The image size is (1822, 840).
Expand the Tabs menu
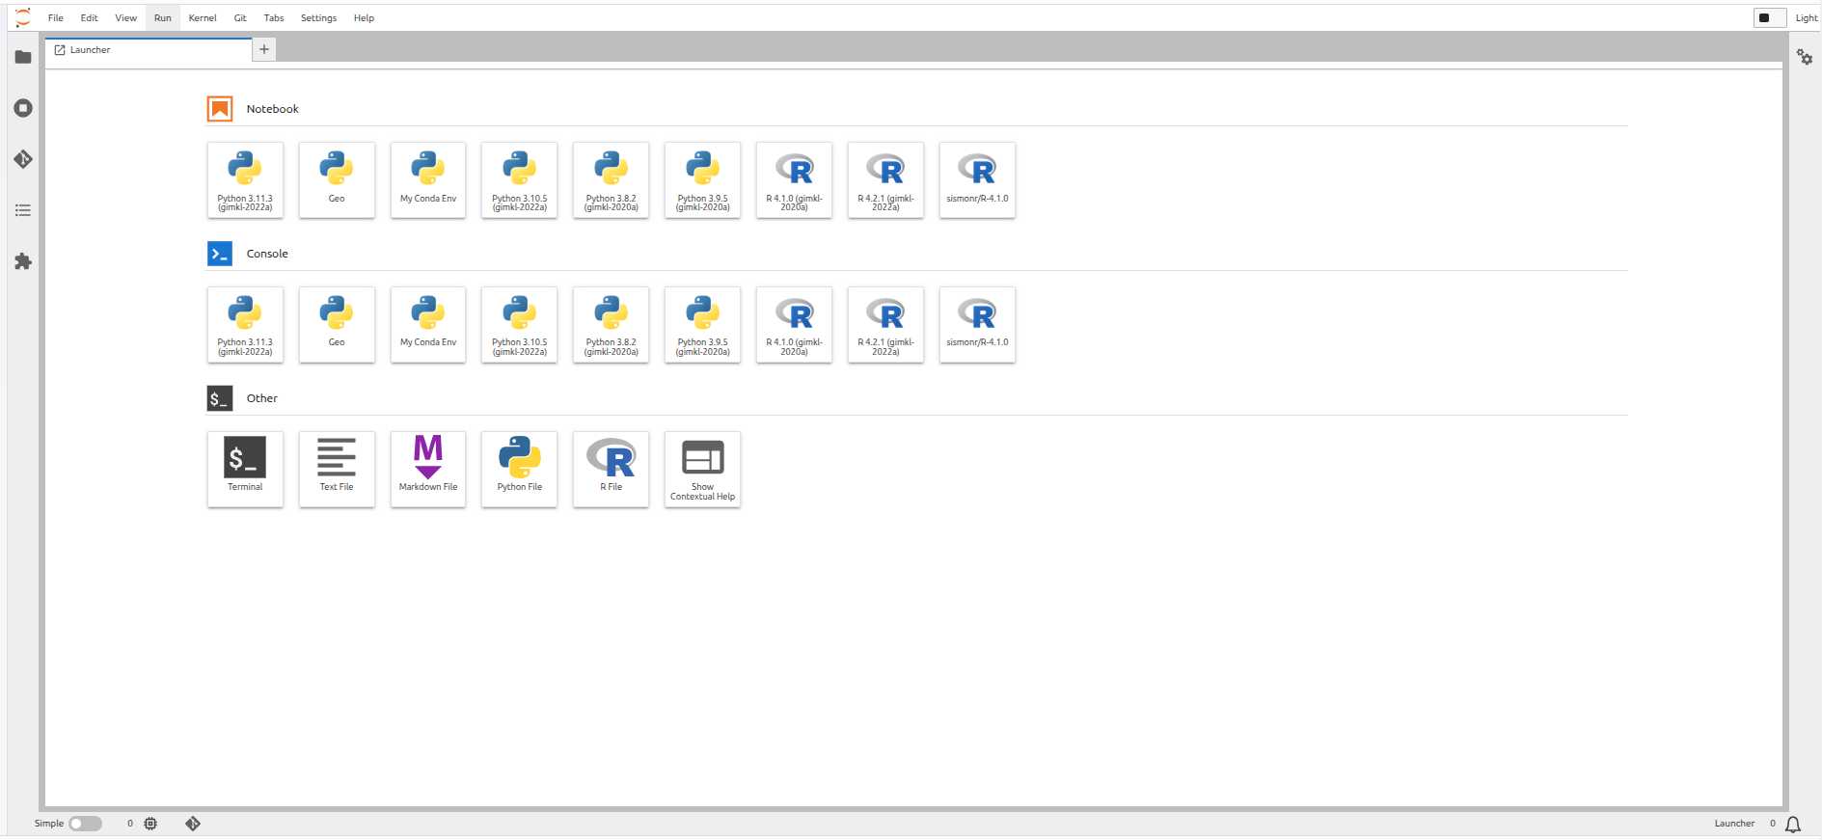tap(274, 17)
